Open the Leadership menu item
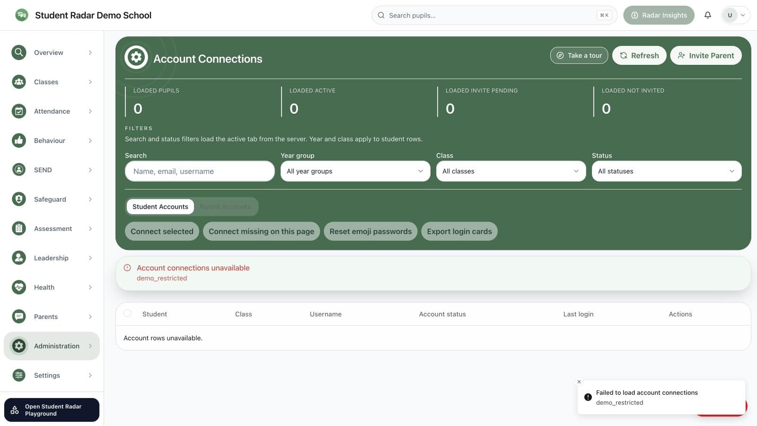757x426 pixels. (x=52, y=258)
